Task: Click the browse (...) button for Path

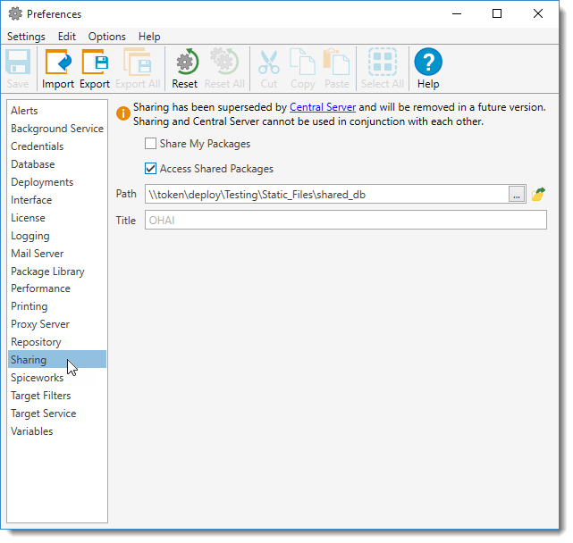Action: click(x=517, y=195)
